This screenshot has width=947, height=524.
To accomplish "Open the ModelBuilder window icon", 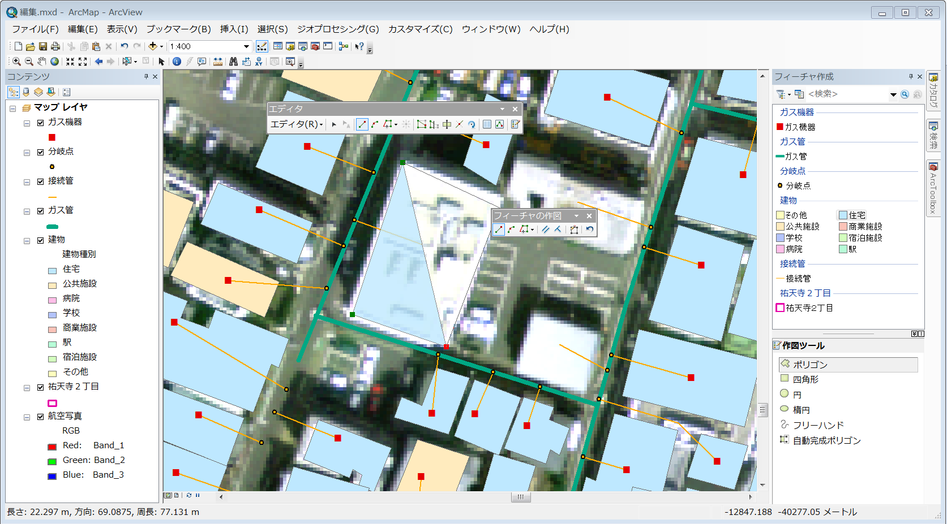I will tap(344, 46).
